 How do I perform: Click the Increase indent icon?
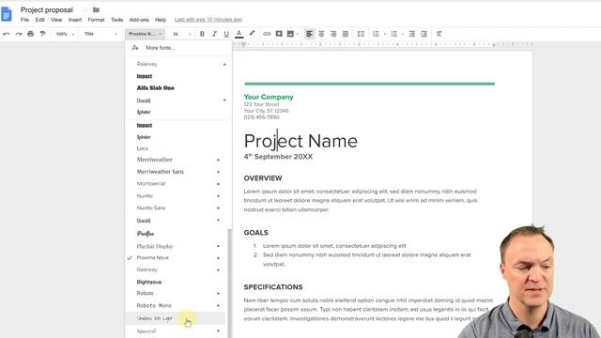[424, 34]
